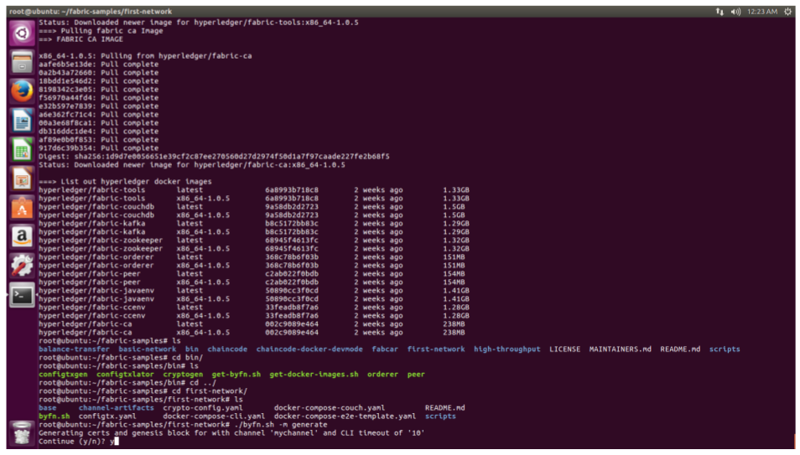Click the 154MB size of fabric-peer latest
The image size is (800, 455).
coord(454,274)
